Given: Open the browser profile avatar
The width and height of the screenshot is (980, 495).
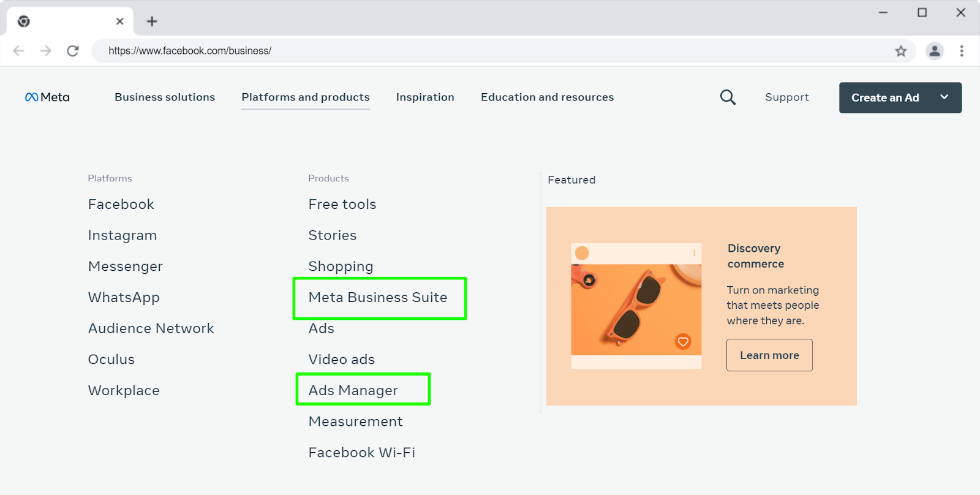Looking at the screenshot, I should point(935,51).
